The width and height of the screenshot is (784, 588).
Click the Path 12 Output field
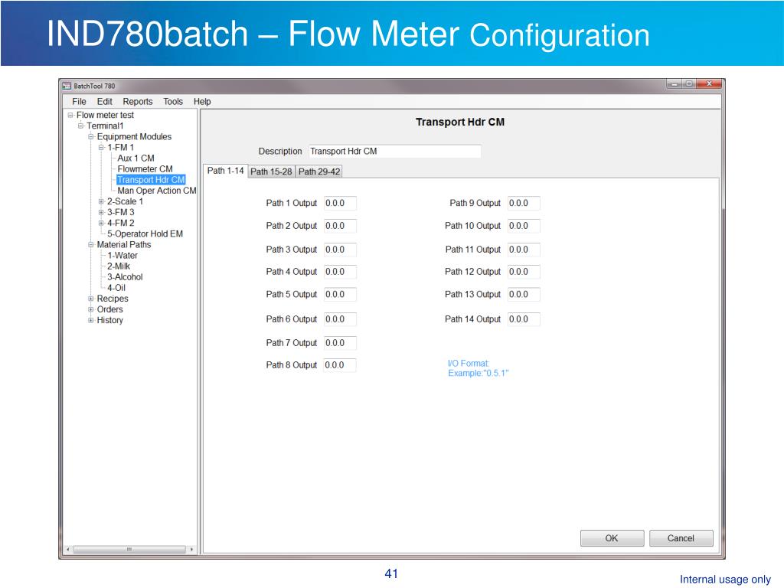524,272
